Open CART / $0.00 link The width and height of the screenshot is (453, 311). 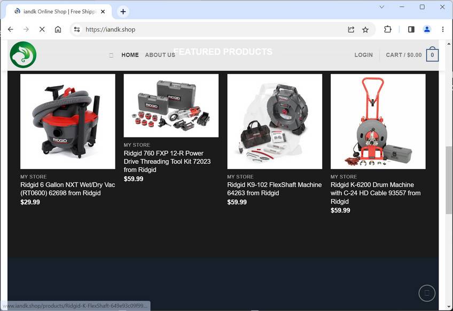(404, 55)
